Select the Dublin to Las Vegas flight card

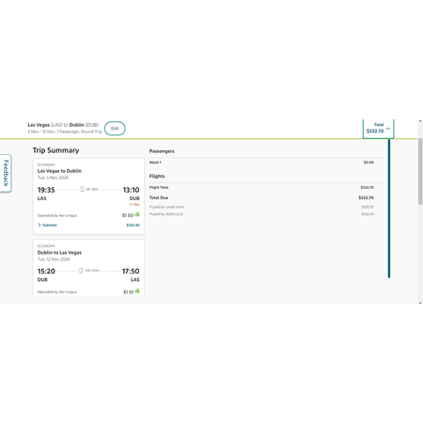point(88,268)
